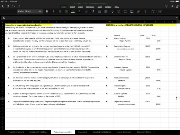180x135 pixels.
Task: Switch to the Formulas ribbon tab
Action: click(90, 7)
